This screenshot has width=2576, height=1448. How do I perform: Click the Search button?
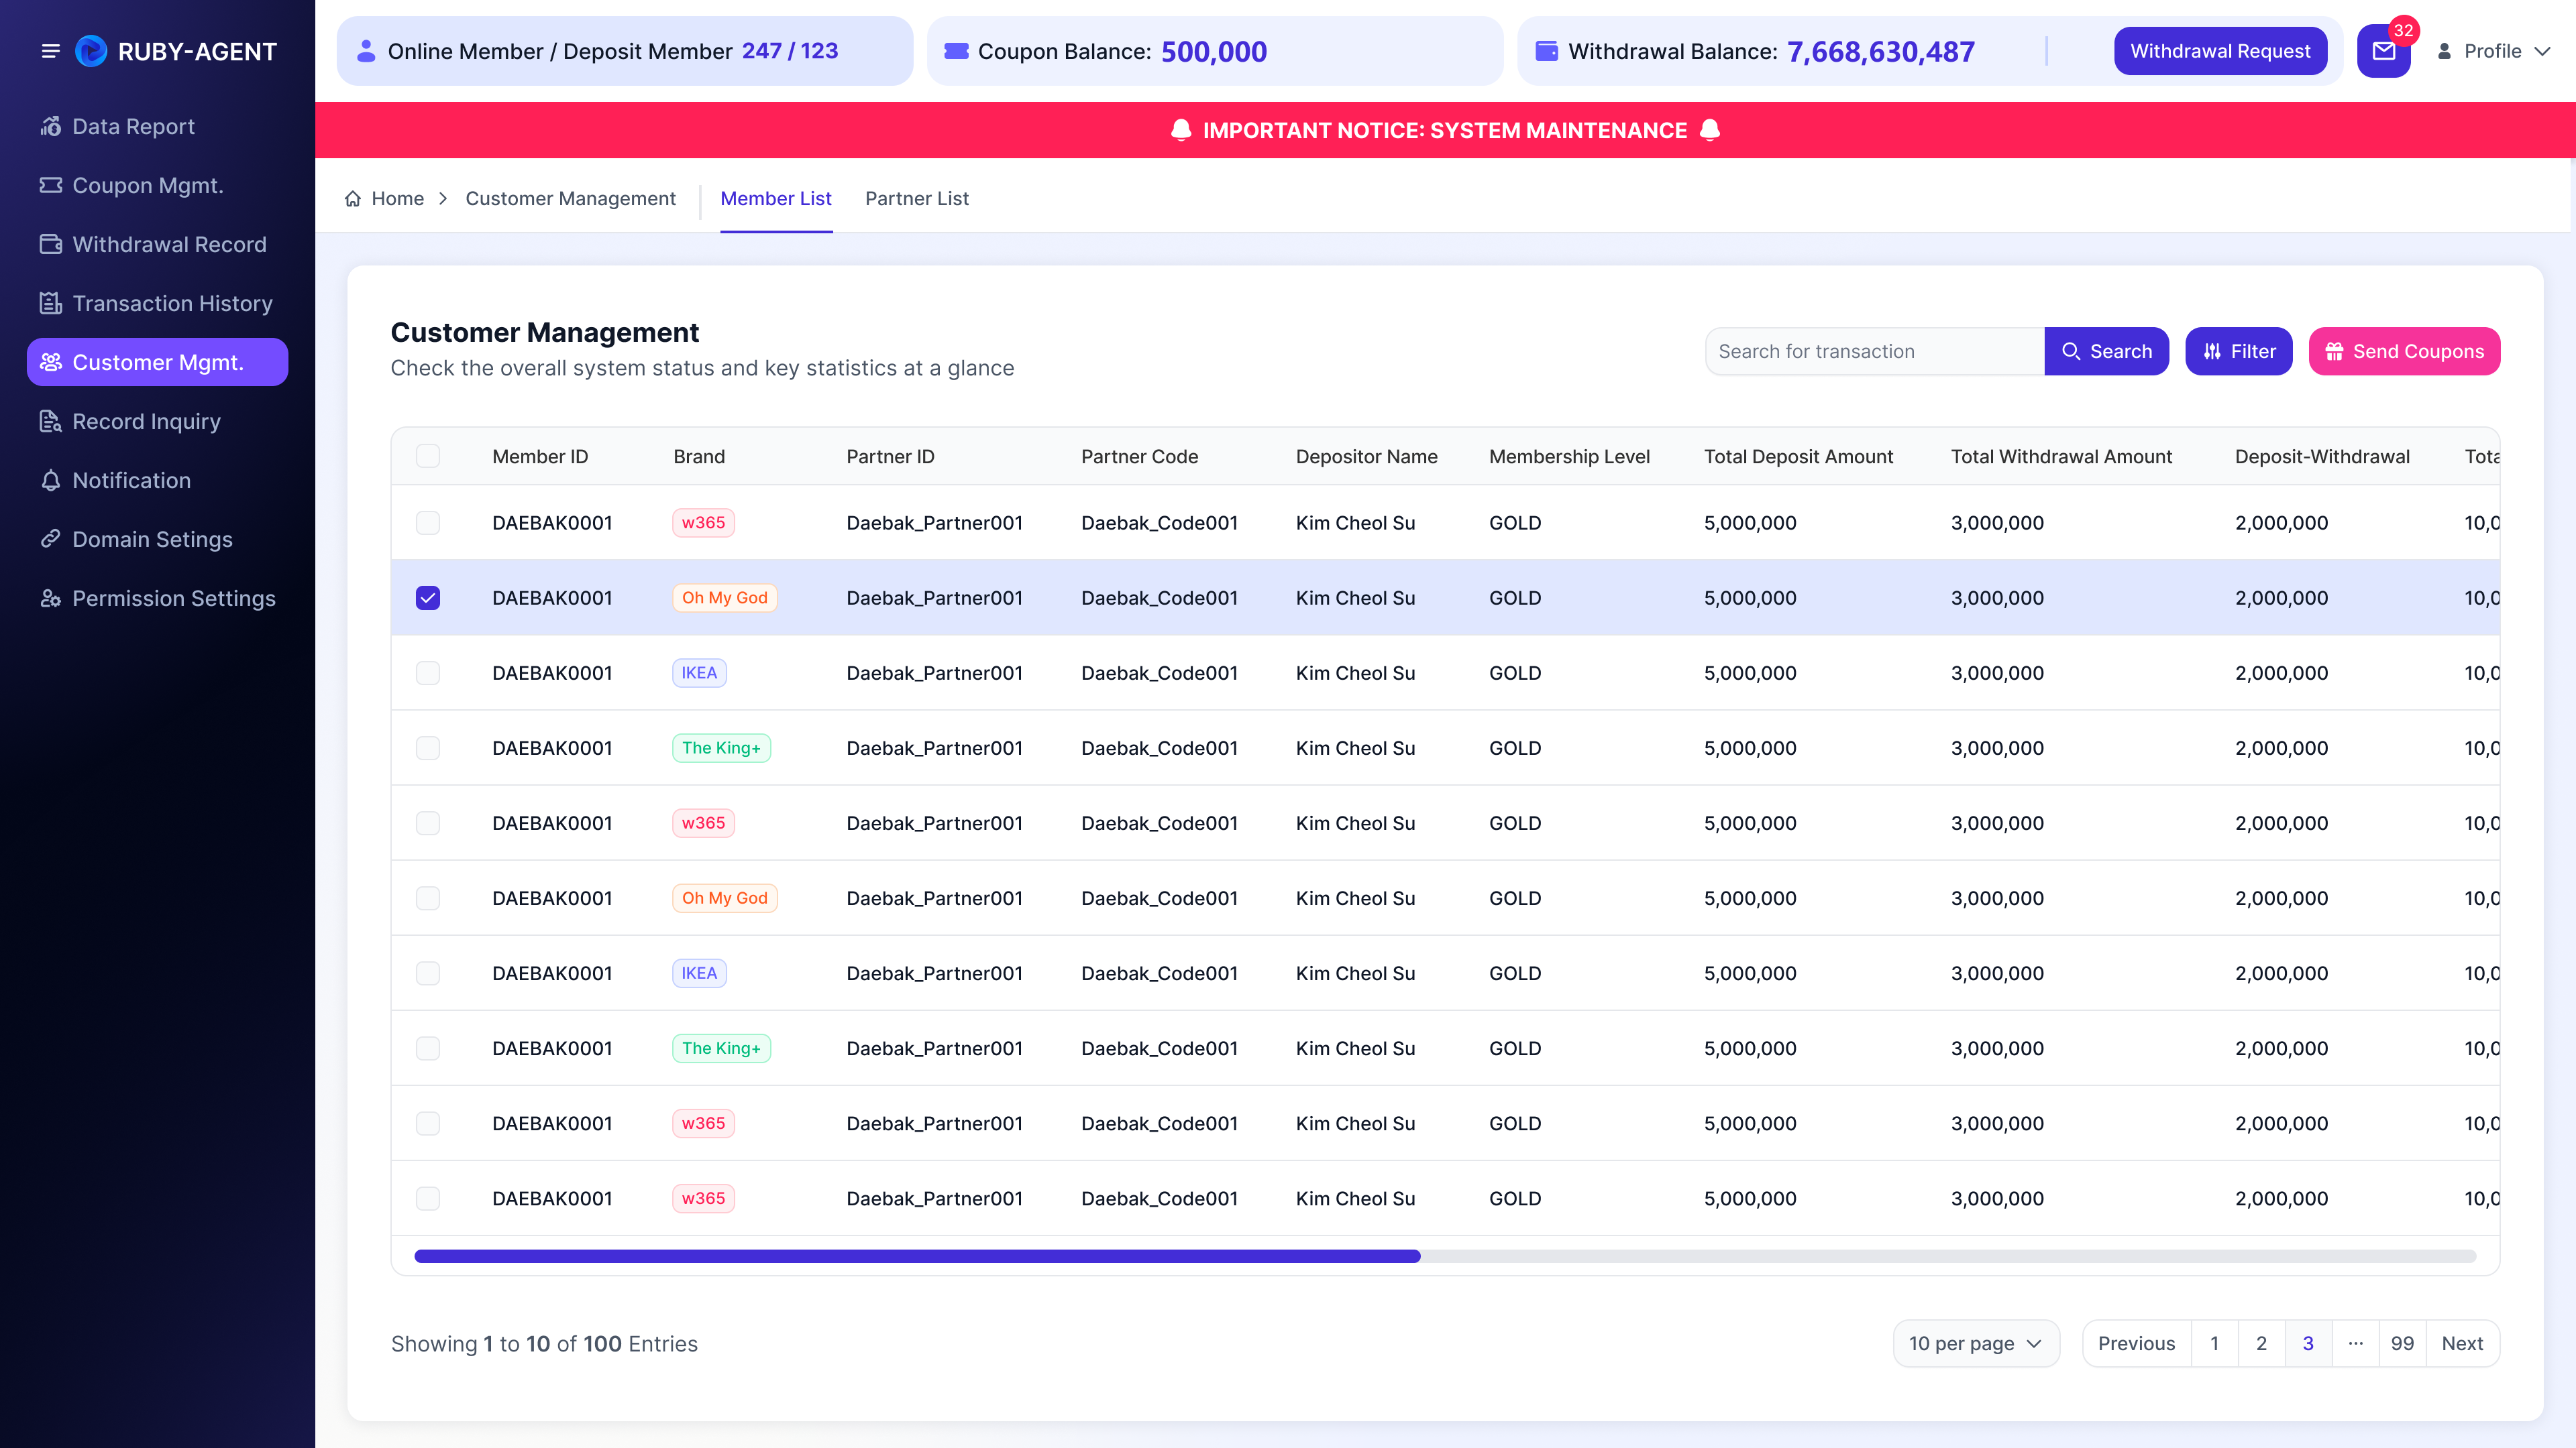click(2106, 352)
